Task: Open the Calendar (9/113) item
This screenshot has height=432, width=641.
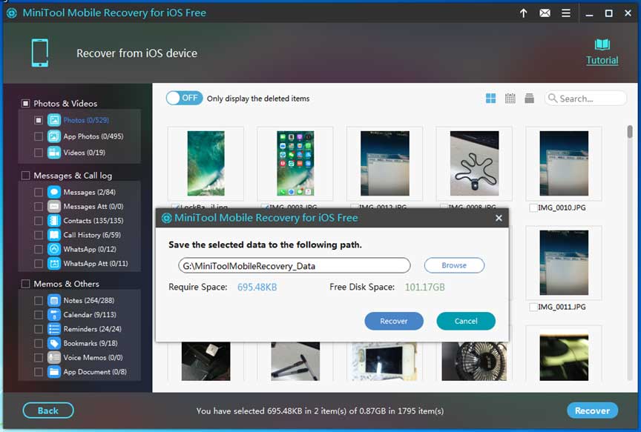Action: [x=90, y=314]
